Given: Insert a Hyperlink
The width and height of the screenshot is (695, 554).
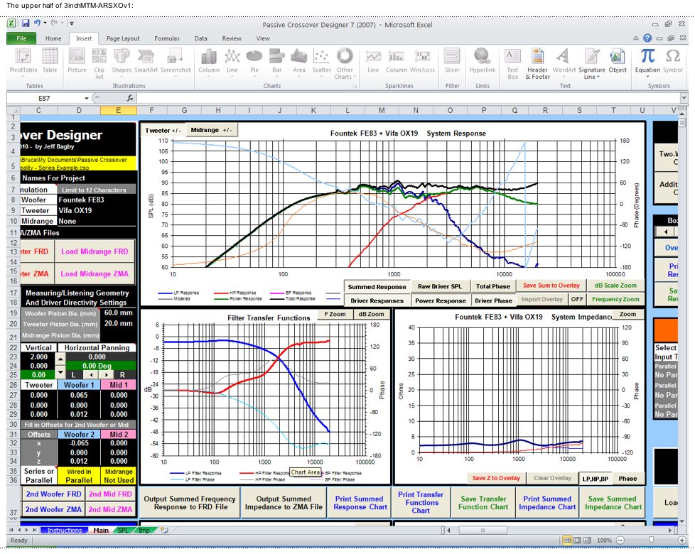Looking at the screenshot, I should 483,60.
